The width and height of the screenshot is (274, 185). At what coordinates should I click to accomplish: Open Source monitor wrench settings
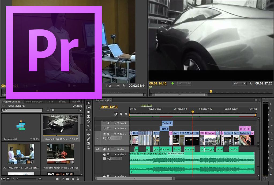click(x=124, y=86)
